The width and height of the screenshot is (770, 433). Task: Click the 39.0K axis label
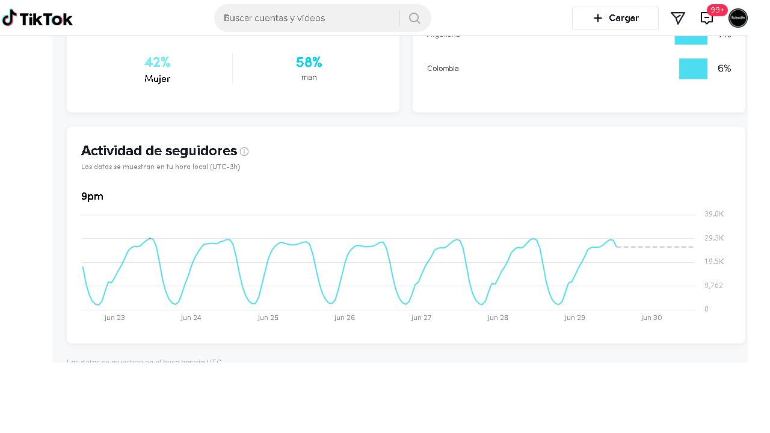(x=714, y=214)
